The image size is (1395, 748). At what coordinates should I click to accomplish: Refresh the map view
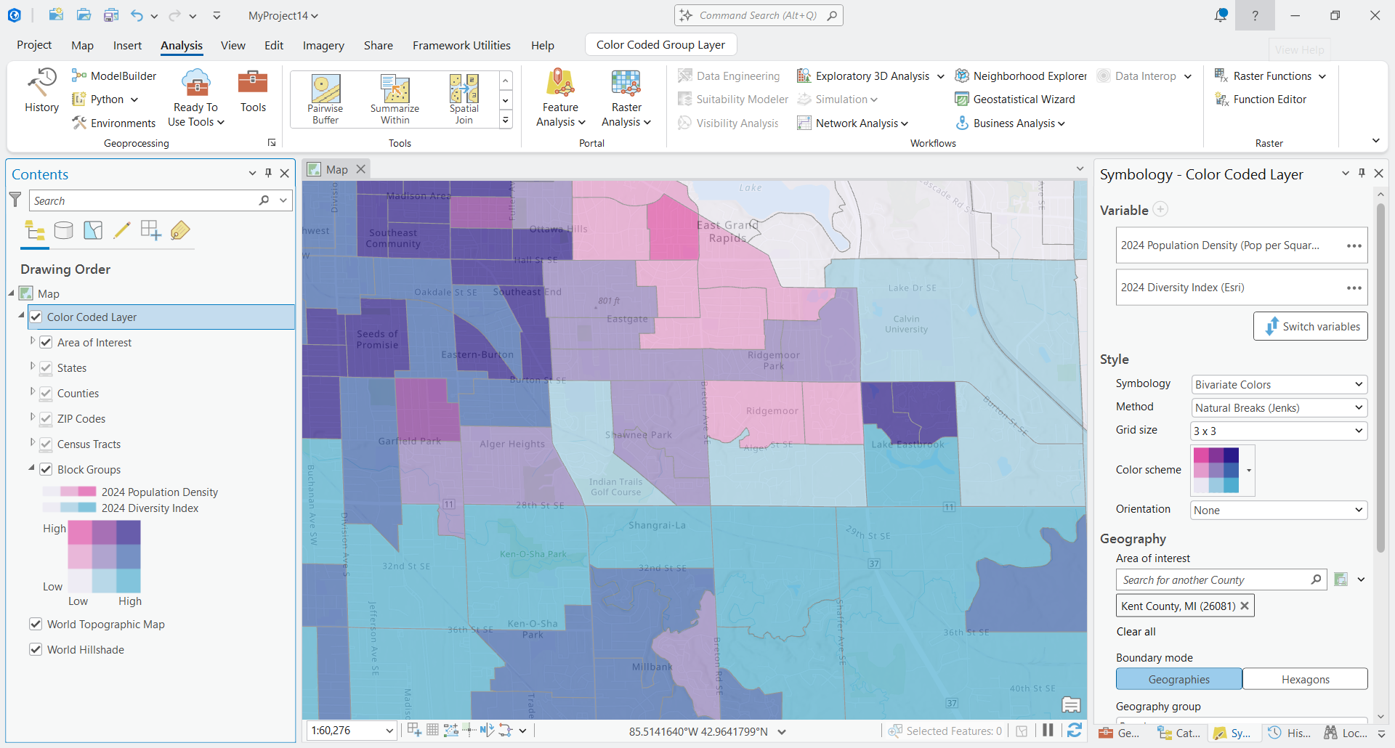pos(1075,731)
